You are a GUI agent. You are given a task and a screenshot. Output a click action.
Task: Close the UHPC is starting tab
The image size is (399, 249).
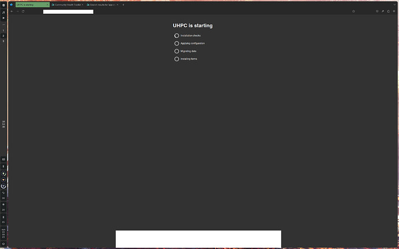click(46, 5)
